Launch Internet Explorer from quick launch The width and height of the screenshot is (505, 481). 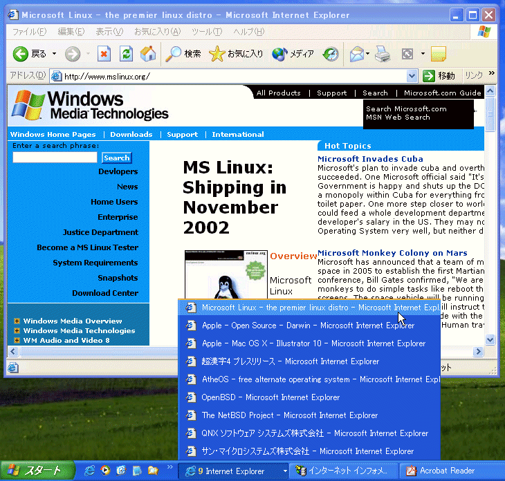click(89, 471)
